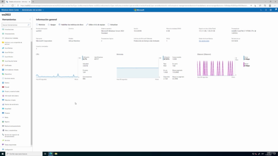Open Configuración at the sidebar bottom
Image resolution: width=278 pixels, height=156 pixels.
(x=9, y=149)
